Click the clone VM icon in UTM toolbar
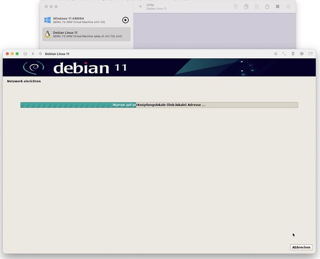Viewport: 320px width, 259px height. [x=246, y=6]
